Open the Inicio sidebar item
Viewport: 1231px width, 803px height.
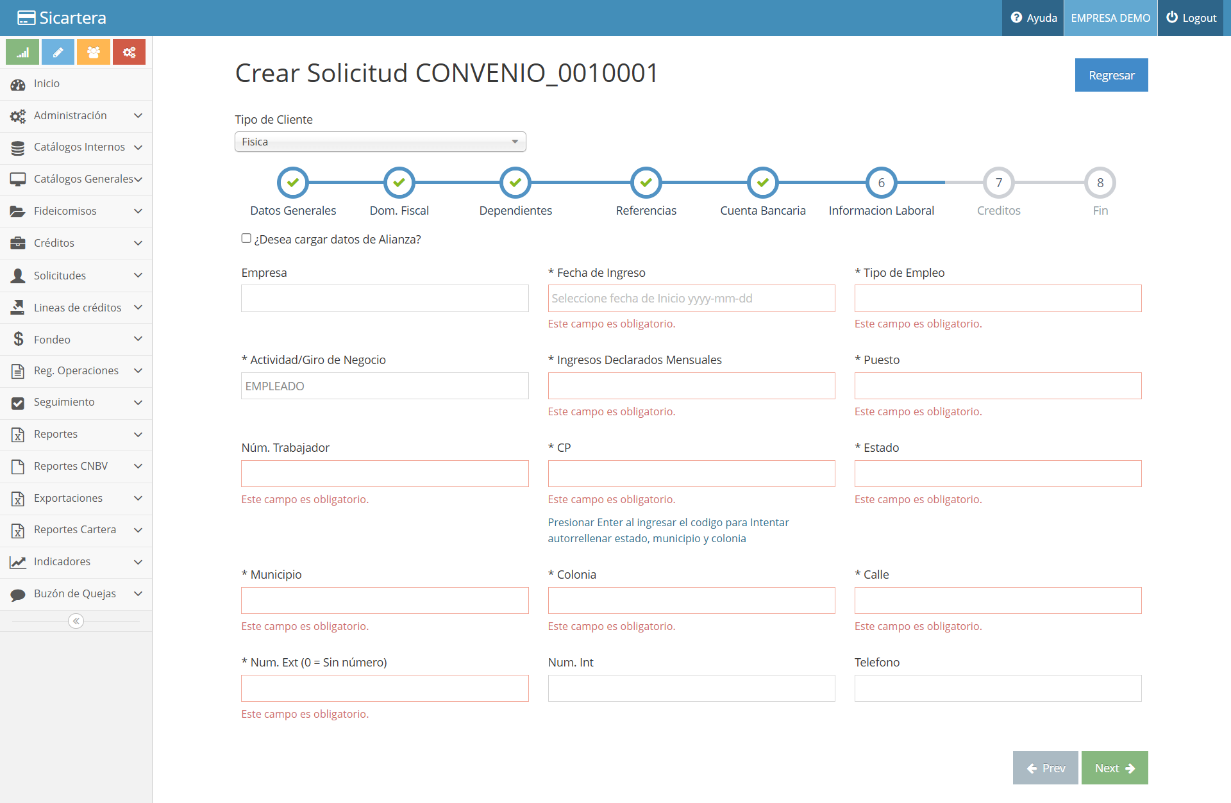[76, 84]
